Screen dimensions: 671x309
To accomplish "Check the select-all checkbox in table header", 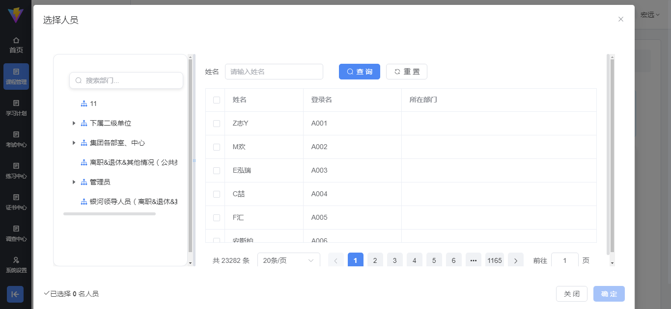I will [x=215, y=100].
